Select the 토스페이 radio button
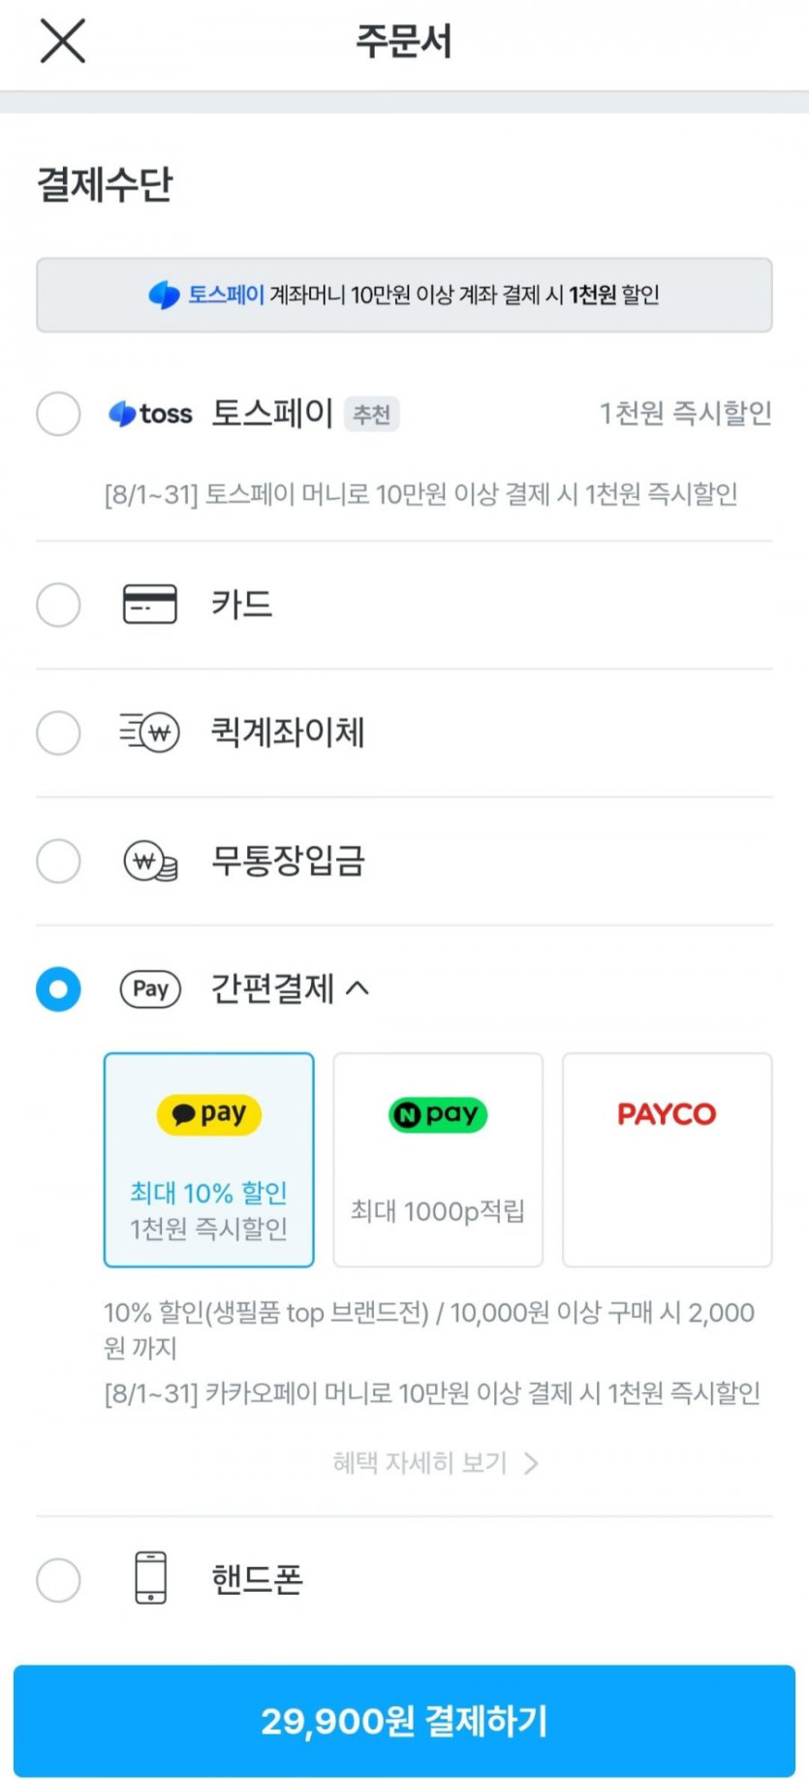 58,414
